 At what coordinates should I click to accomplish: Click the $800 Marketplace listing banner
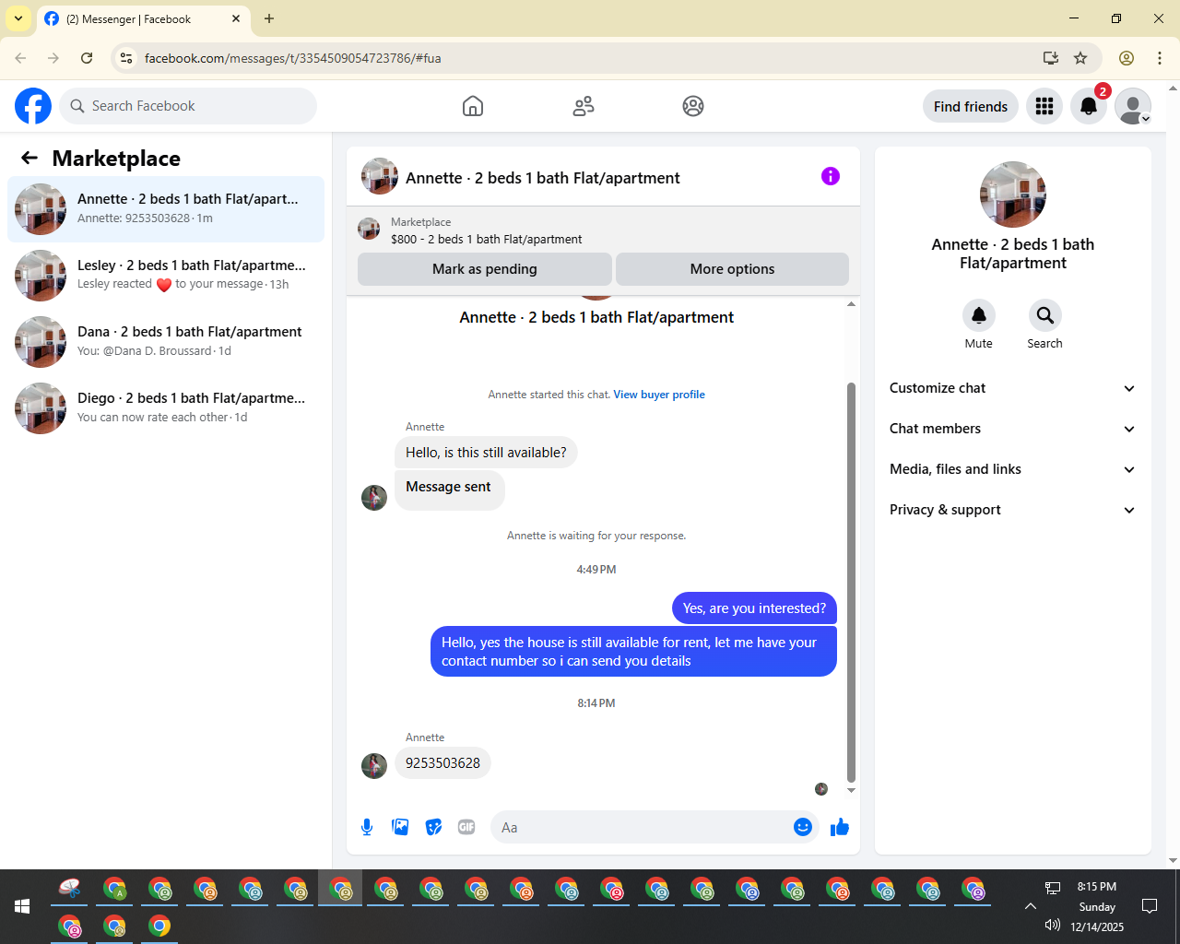pyautogui.click(x=603, y=230)
